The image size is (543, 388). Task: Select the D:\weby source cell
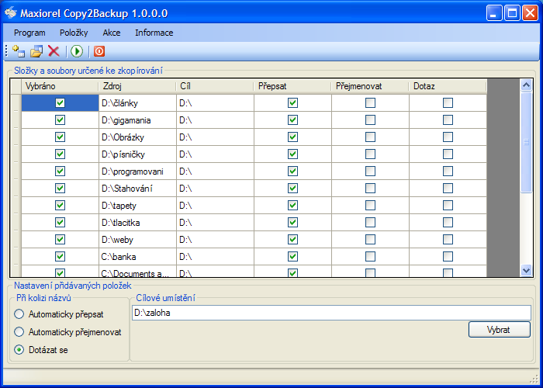click(x=137, y=239)
